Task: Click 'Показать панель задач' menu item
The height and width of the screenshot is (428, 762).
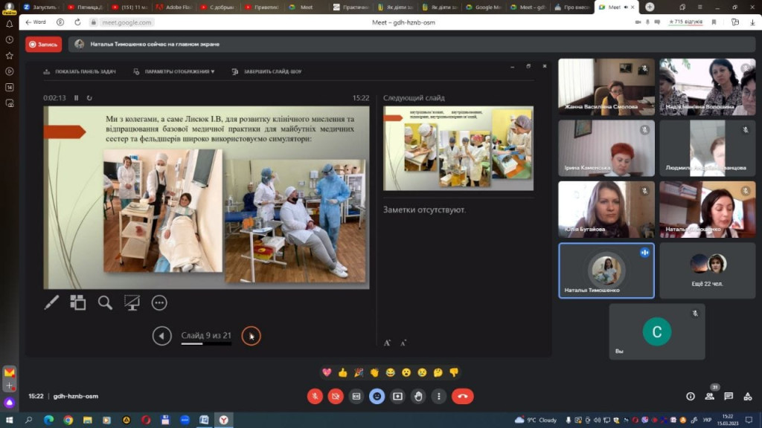Action: [x=80, y=72]
